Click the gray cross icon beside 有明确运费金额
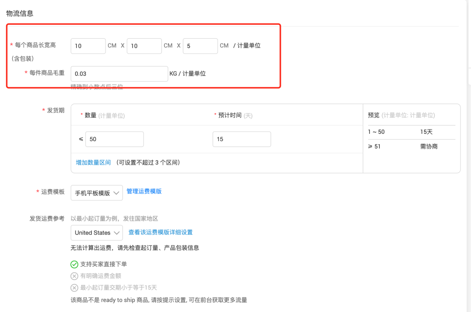The image size is (471, 312). [x=75, y=276]
